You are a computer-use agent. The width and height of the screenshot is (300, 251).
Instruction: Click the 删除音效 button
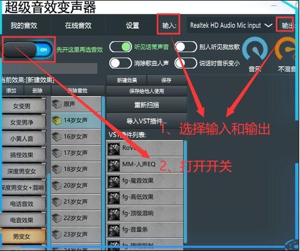[78, 91]
